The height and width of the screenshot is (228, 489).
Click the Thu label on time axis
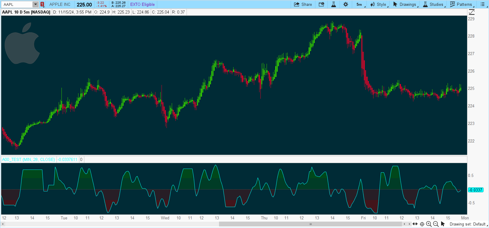click(264, 218)
